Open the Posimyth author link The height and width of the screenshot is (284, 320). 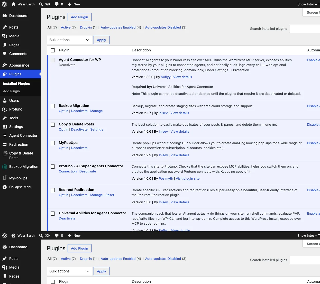(166, 178)
